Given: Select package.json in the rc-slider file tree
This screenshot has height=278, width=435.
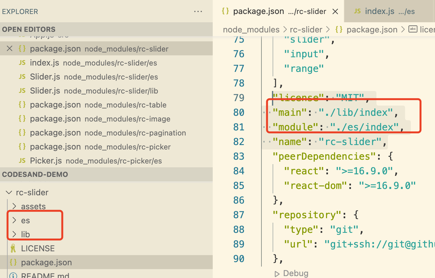Looking at the screenshot, I should coord(46,262).
